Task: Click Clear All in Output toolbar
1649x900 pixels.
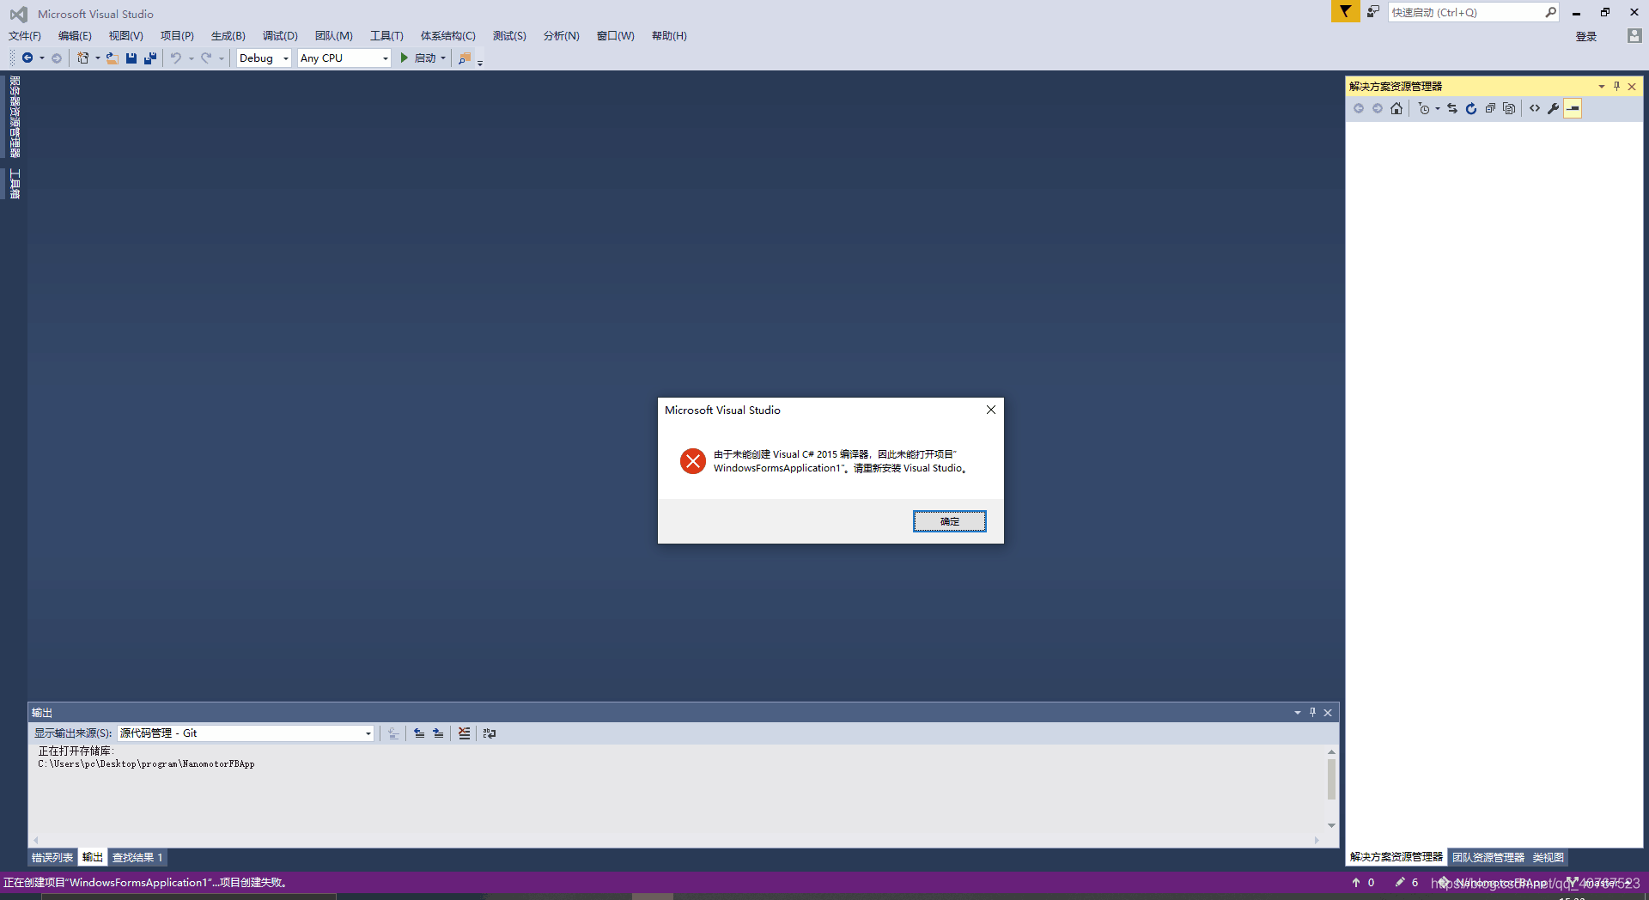Action: pos(465,733)
